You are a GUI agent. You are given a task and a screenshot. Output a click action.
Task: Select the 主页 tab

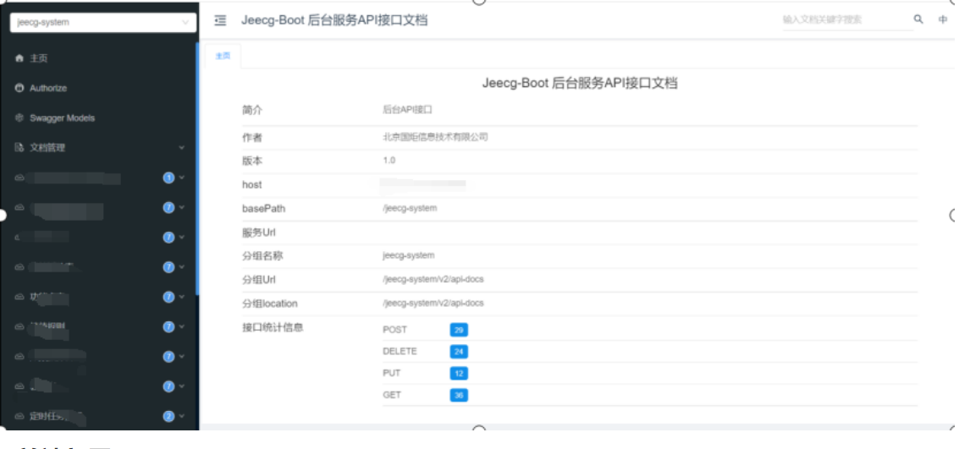(223, 56)
